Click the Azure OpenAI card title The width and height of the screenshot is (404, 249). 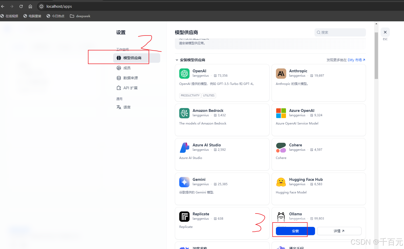(x=302, y=111)
